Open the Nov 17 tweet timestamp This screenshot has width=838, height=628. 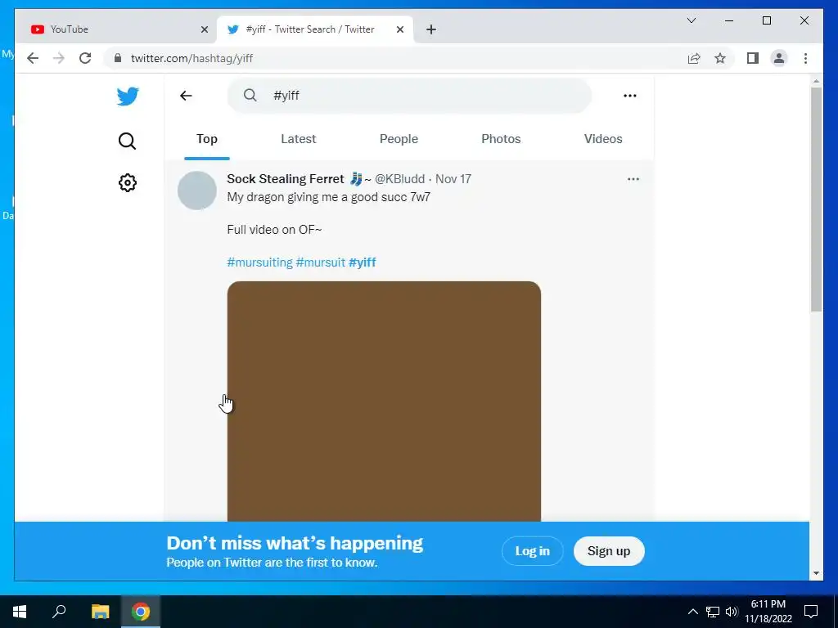point(453,179)
